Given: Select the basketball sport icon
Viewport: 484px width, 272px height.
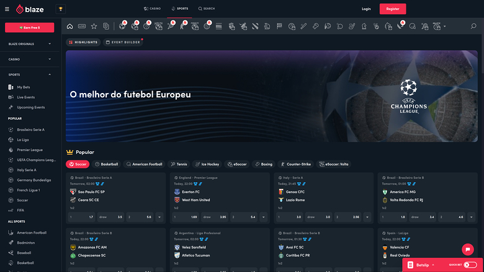Looking at the screenshot, I should (146, 26).
